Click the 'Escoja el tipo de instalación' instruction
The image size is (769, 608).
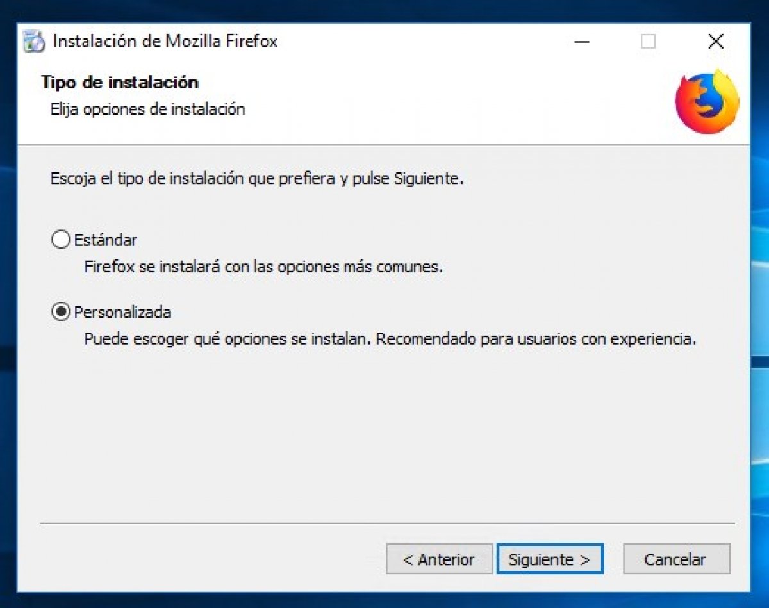tap(257, 179)
